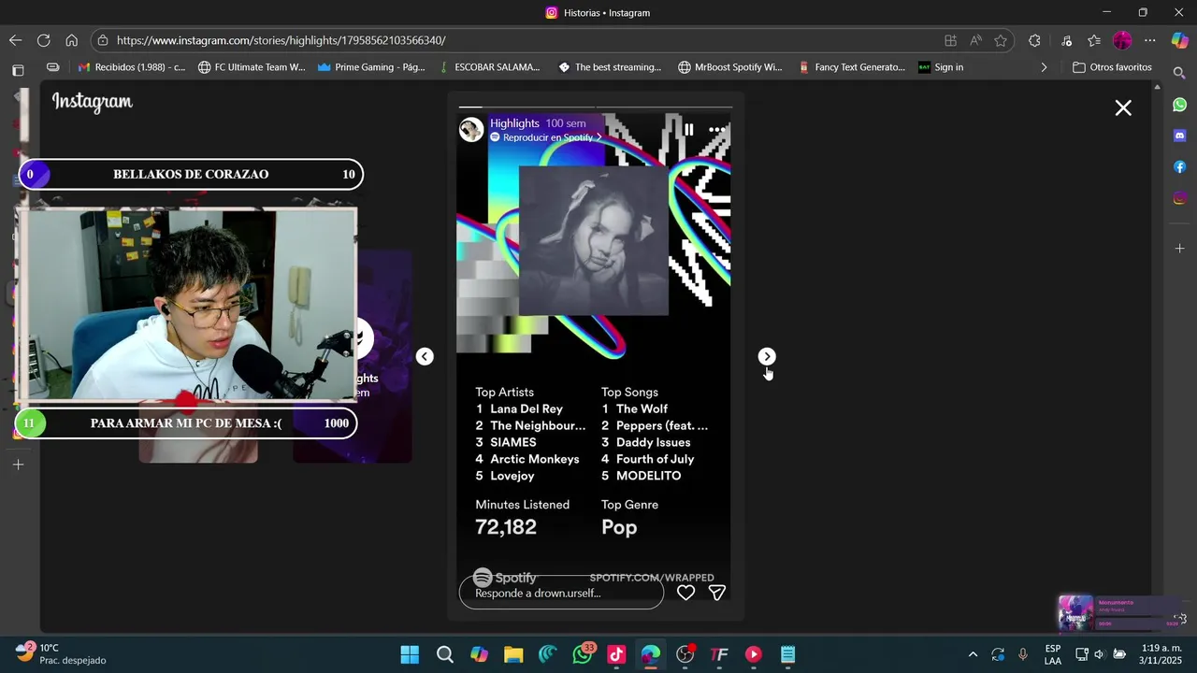The height and width of the screenshot is (673, 1197).
Task: Open the 'Recibidos (1.988)' Gmail bookmark
Action: pos(132,67)
